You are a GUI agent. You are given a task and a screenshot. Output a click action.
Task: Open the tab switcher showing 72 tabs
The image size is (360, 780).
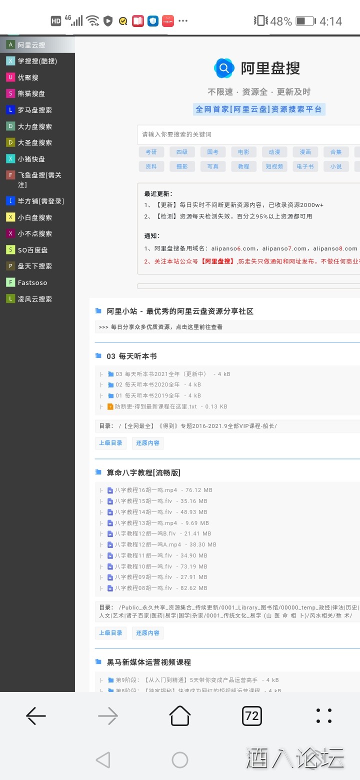point(252,716)
